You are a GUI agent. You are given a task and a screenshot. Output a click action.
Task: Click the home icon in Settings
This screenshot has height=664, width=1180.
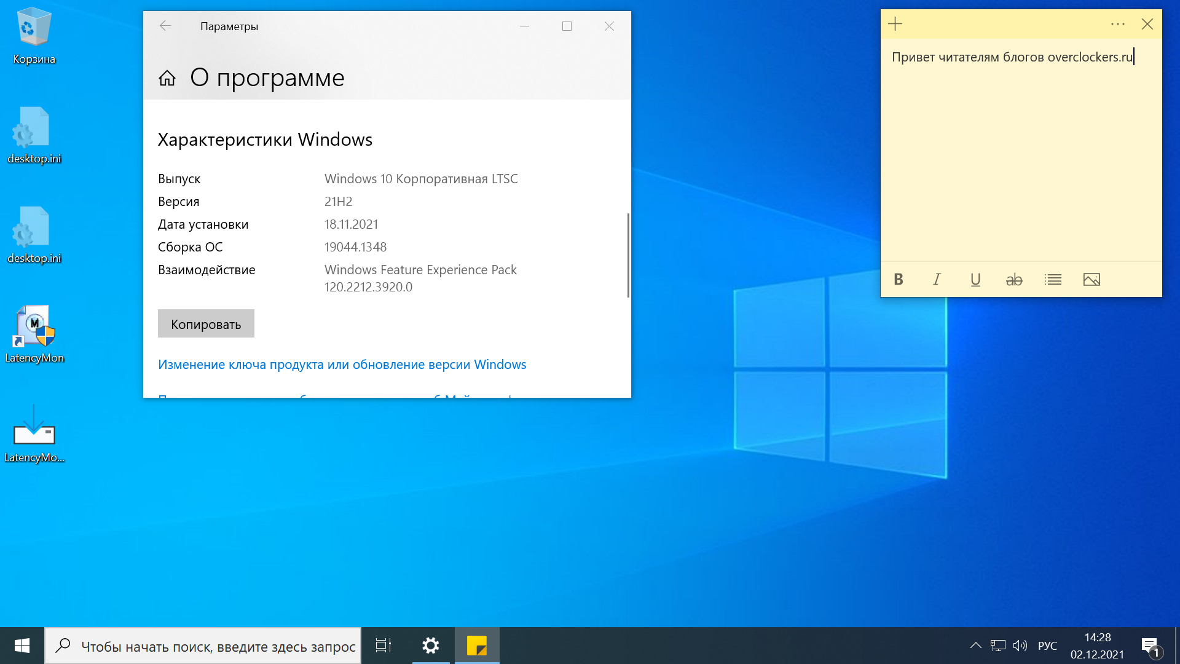(x=167, y=78)
